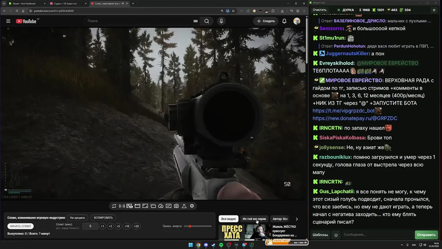Clear chat with the "Очистить" button
Image resolution: width=442 pixels, height=249 pixels.
(319, 10)
